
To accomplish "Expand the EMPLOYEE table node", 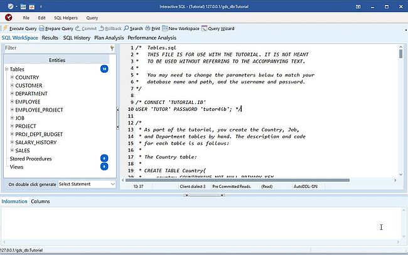I will pyautogui.click(x=12, y=101).
